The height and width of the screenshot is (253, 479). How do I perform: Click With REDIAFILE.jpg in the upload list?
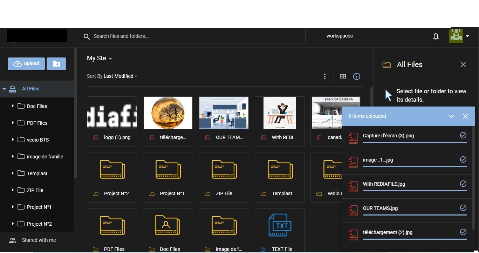coord(384,184)
